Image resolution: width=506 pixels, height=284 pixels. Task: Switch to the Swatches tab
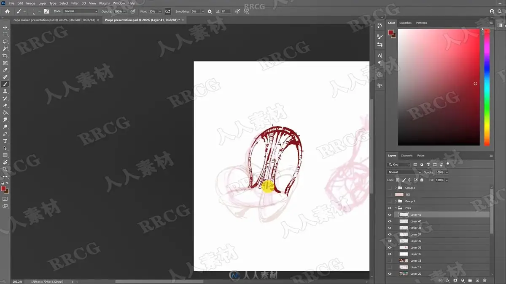click(405, 23)
